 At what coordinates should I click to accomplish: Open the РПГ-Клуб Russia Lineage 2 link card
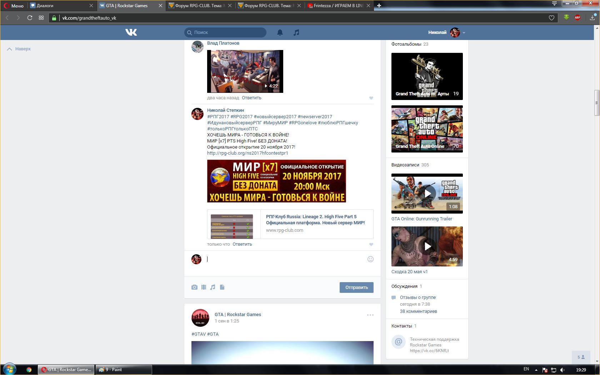tap(290, 224)
